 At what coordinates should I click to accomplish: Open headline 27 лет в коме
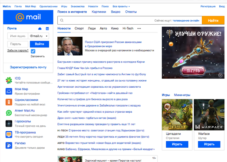click(x=102, y=80)
